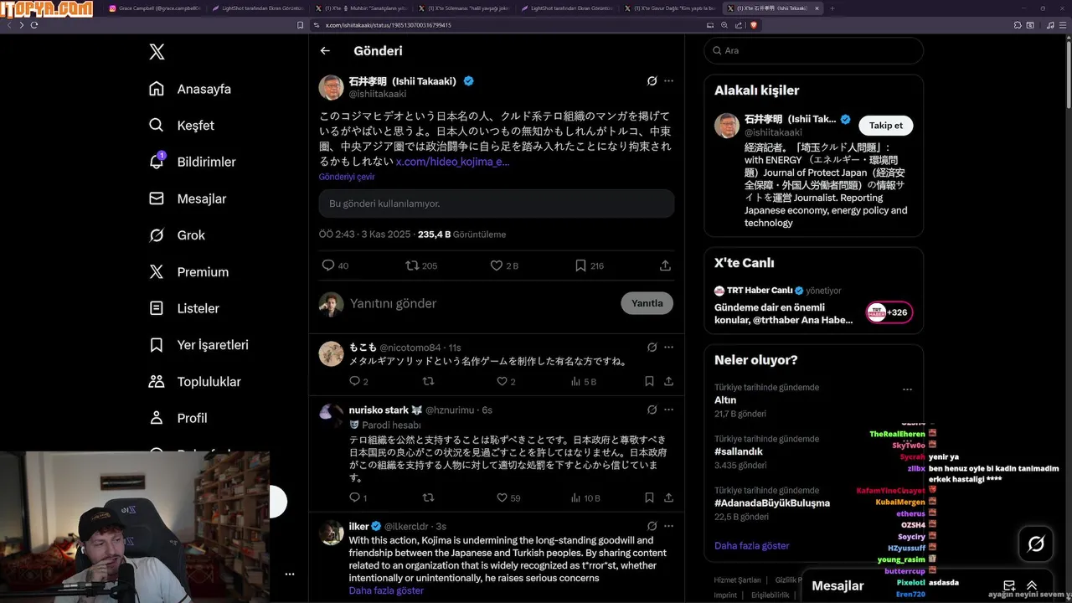Open Yer İşaretleri bookmarks
This screenshot has height=603, width=1072.
point(198,345)
